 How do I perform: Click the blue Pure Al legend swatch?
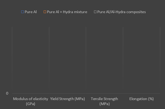click(23, 12)
